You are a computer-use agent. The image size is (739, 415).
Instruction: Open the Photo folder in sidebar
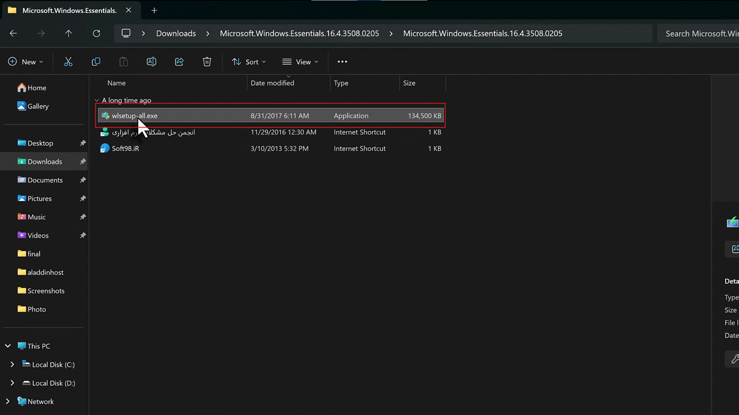pyautogui.click(x=32, y=309)
